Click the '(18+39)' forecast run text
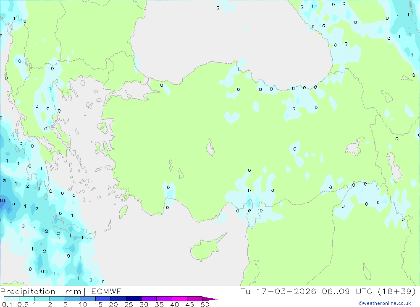 (x=397, y=291)
